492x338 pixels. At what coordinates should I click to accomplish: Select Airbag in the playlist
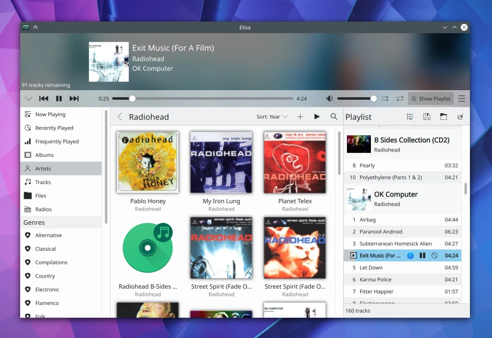tap(402, 220)
